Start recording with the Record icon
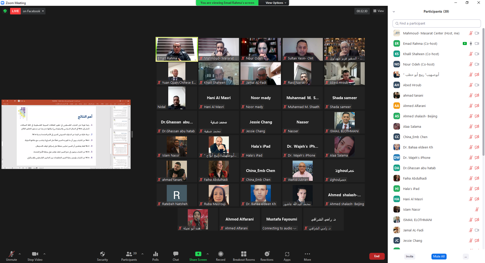Viewport: 485px width, 263px height. coord(221,254)
